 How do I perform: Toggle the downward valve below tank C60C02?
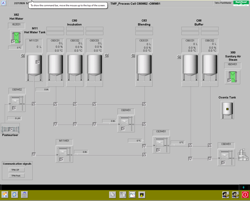75,124
